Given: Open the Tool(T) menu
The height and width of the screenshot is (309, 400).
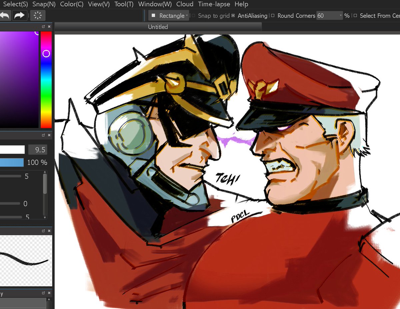Looking at the screenshot, I should click(x=124, y=4).
